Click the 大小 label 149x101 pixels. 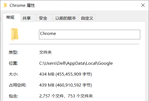click(13, 74)
